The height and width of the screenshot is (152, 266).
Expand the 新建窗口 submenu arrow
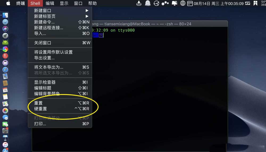point(87,11)
